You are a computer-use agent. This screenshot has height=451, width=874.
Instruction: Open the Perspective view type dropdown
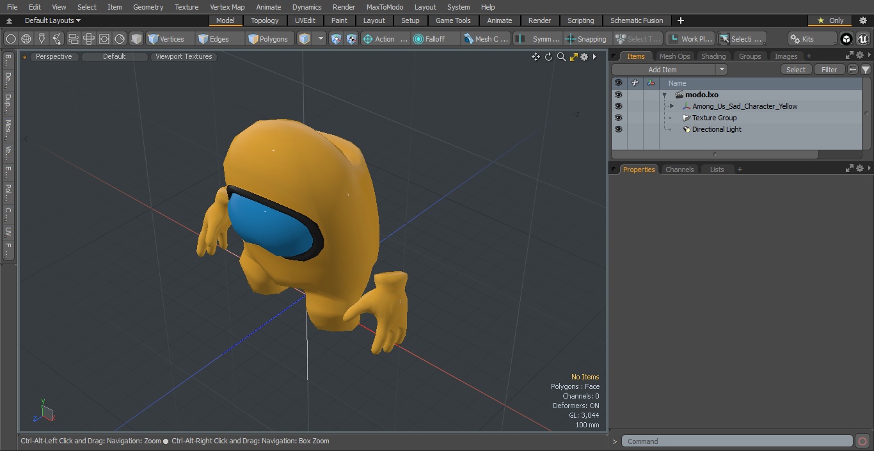(x=54, y=56)
